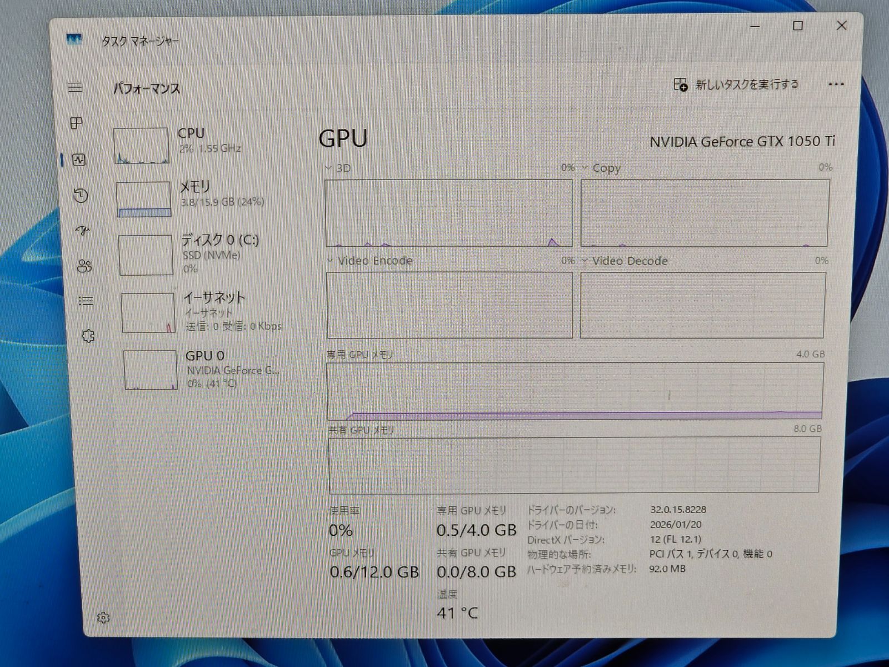
Task: Click 新しいタスクを実行する button
Action: pos(736,84)
